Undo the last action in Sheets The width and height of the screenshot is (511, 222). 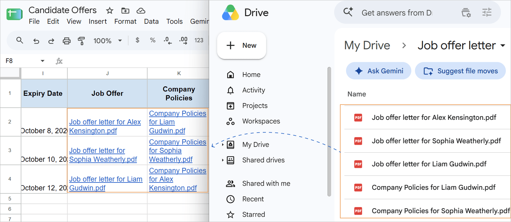(36, 41)
